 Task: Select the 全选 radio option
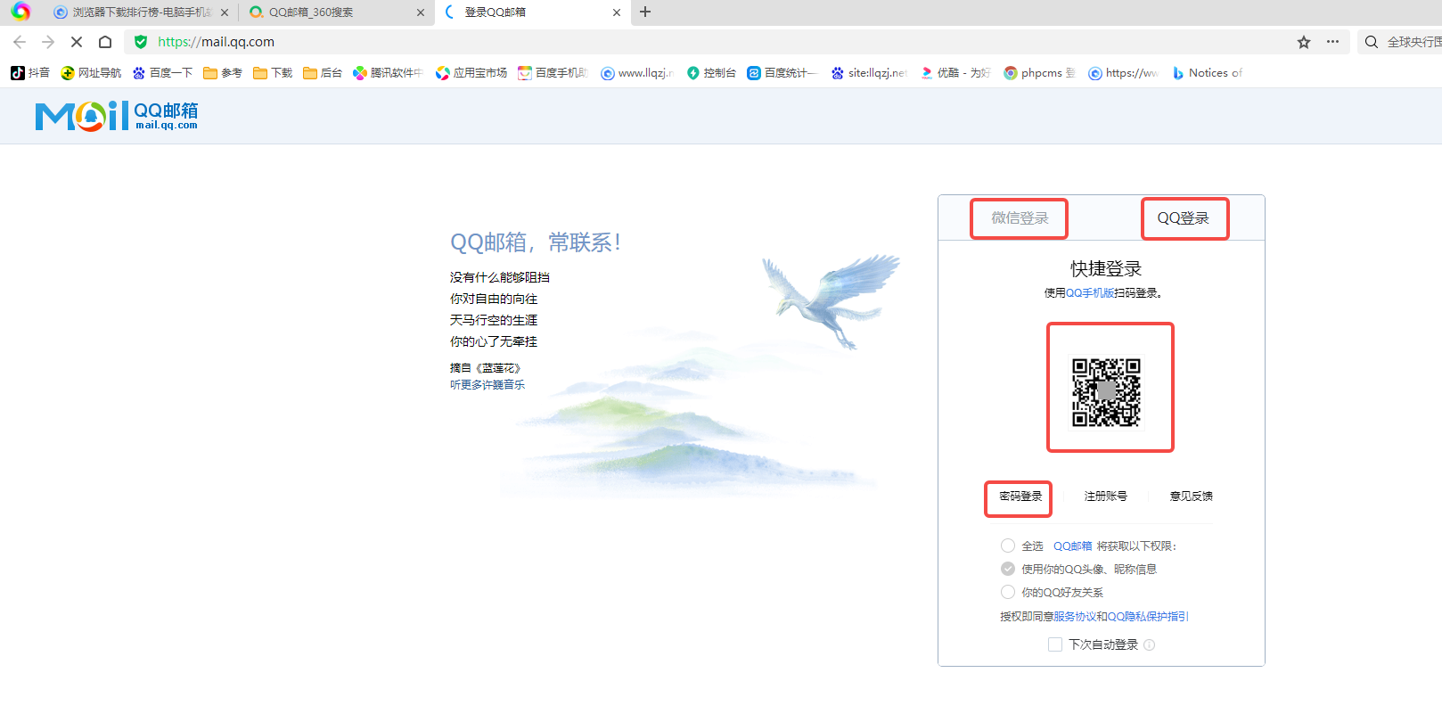click(1008, 546)
